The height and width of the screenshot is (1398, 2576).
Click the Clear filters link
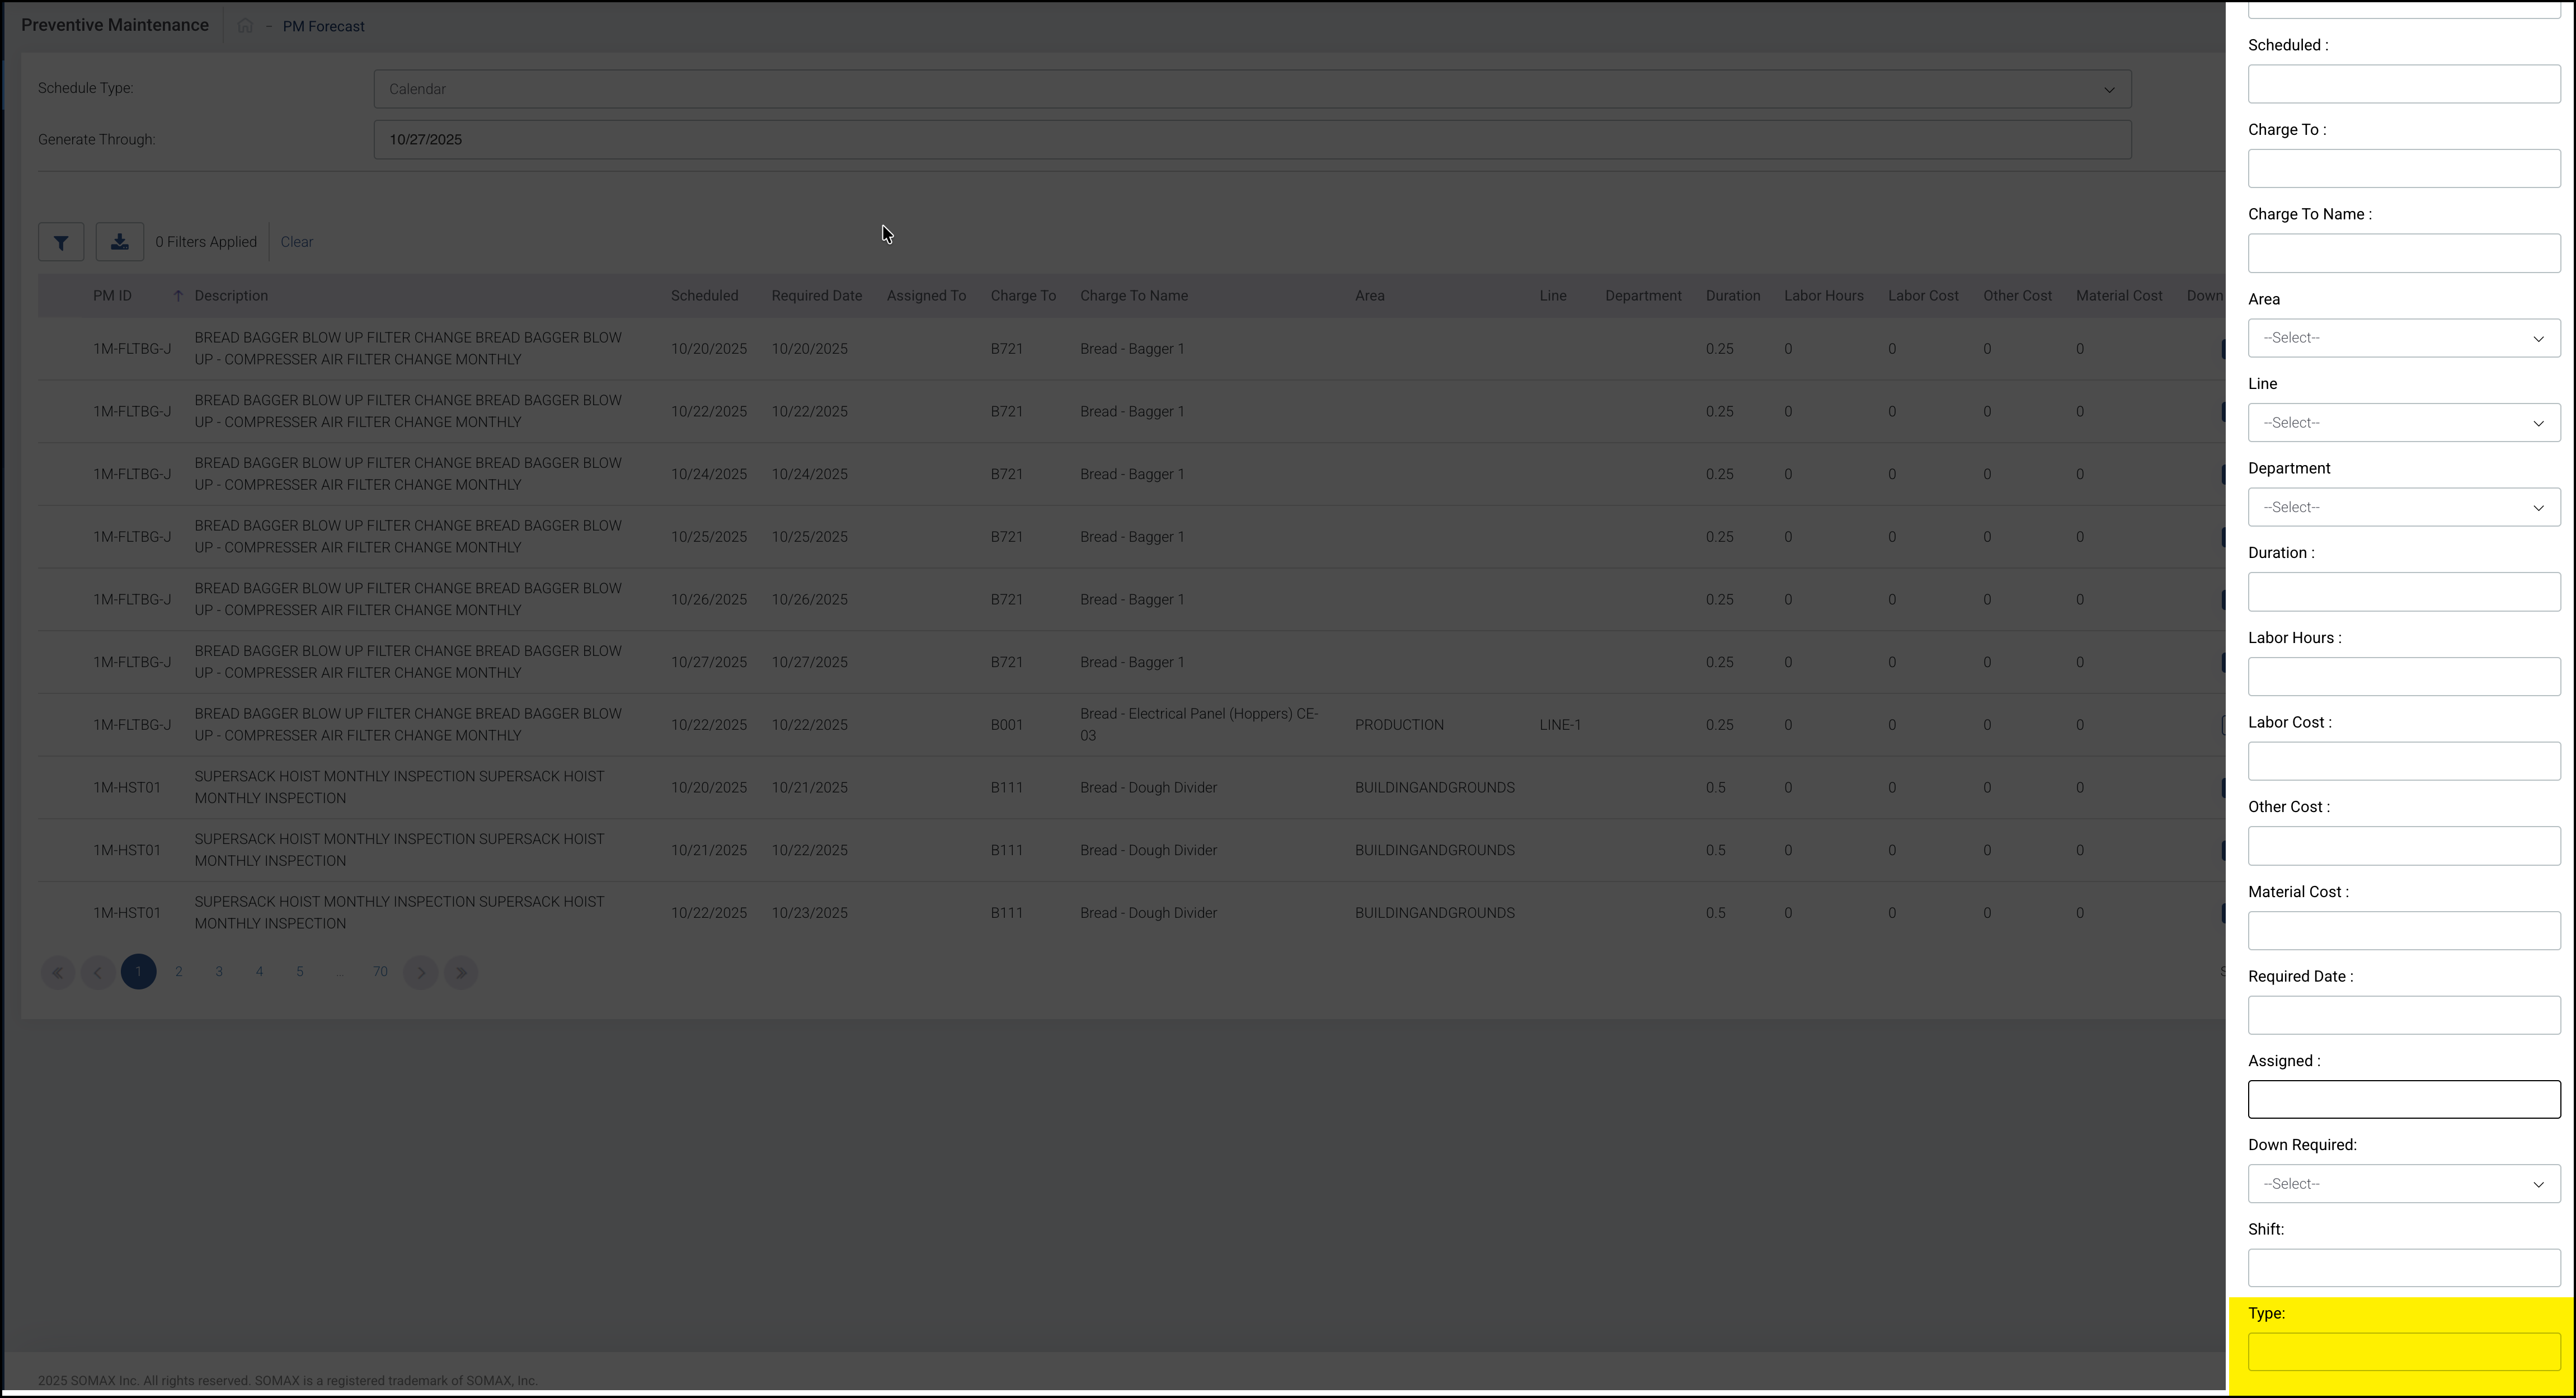click(x=296, y=242)
